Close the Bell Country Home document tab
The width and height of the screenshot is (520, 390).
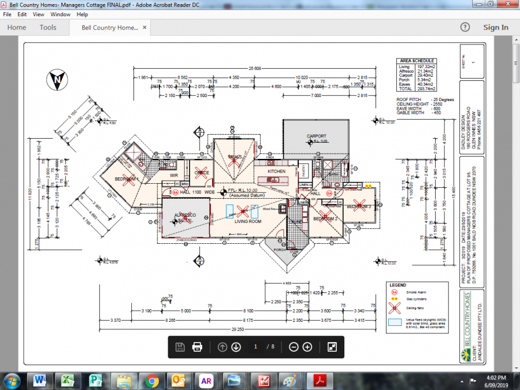[144, 28]
